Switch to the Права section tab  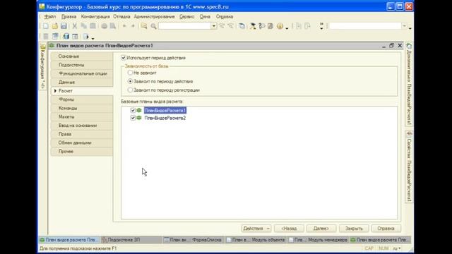tap(82, 134)
